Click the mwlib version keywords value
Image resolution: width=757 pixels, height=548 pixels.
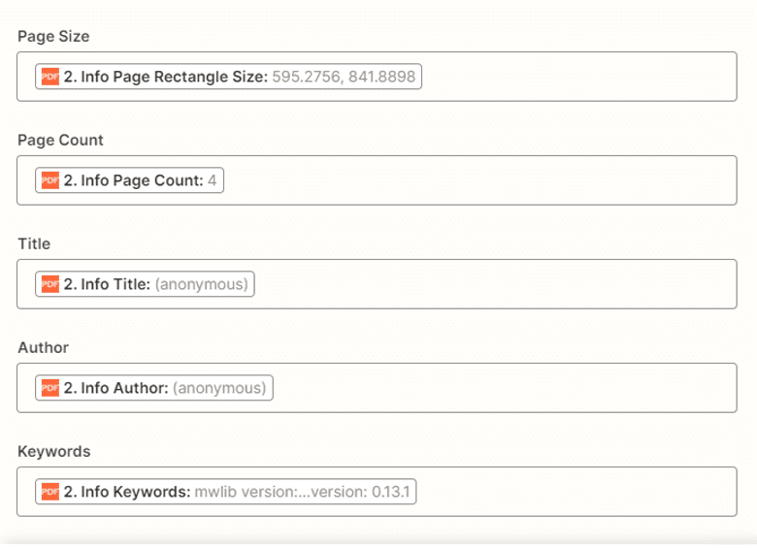(x=302, y=492)
